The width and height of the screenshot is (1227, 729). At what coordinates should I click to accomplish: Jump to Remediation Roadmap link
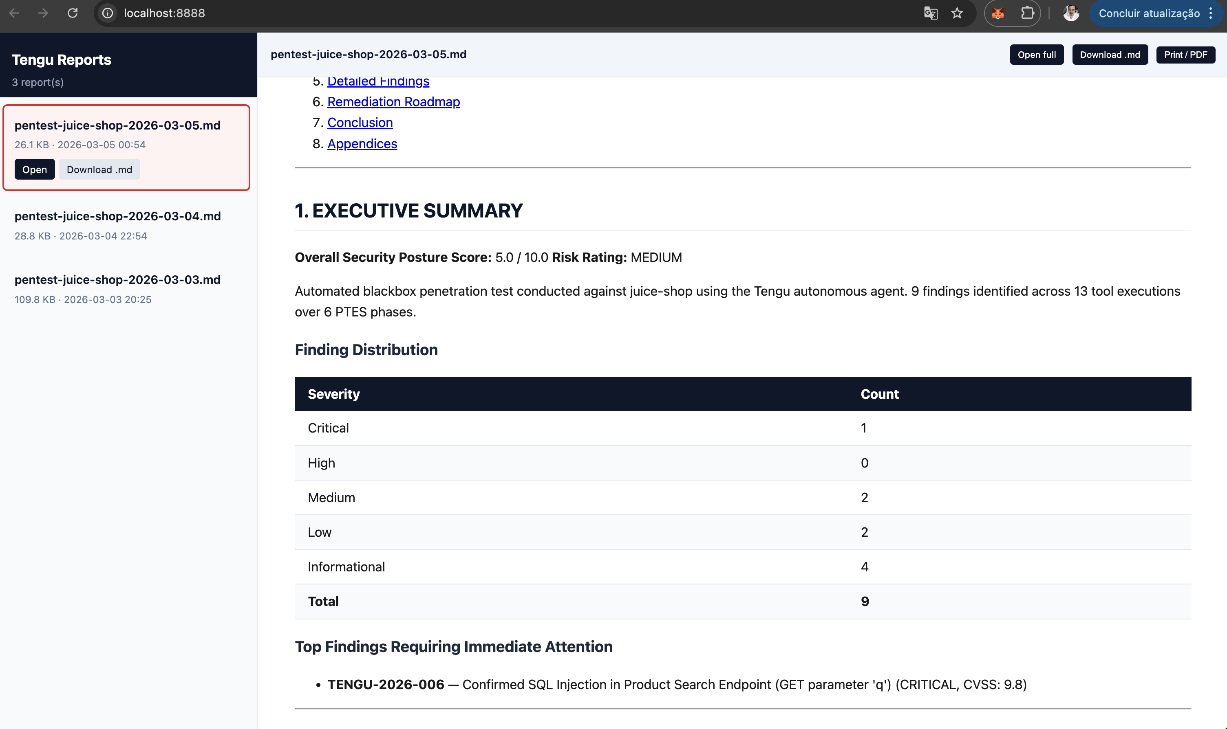coord(393,102)
